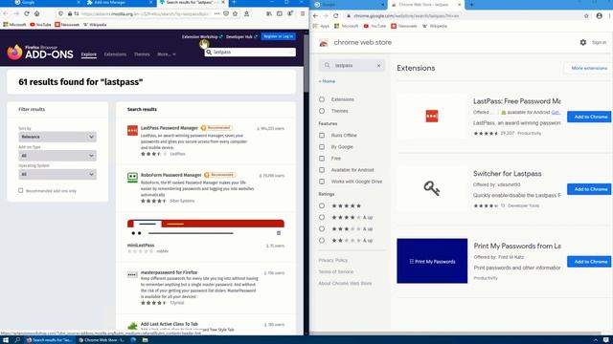This screenshot has height=344, width=613.
Task: Check Available for Android box
Action: click(x=322, y=170)
